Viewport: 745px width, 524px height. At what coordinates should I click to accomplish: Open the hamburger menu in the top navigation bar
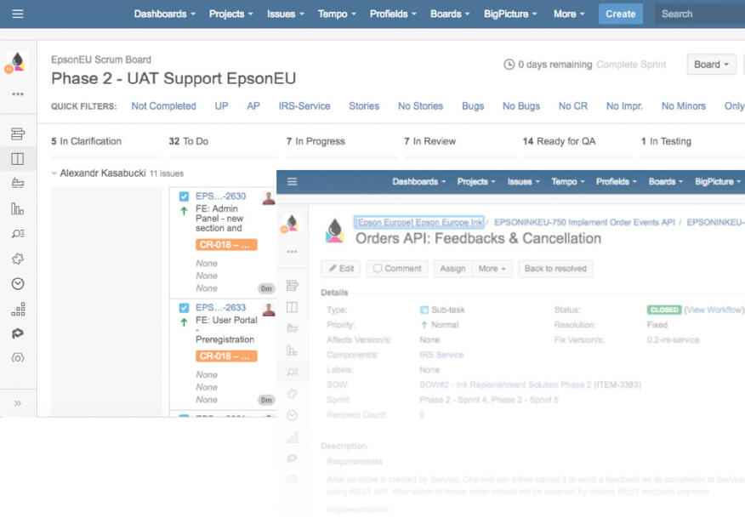[x=18, y=14]
